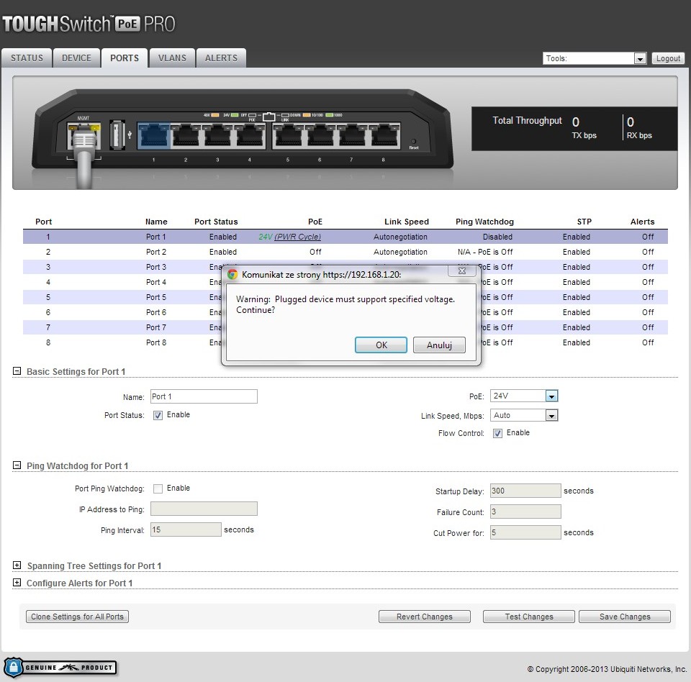Enable the Port Ping Watchdog checkbox
Screen dimensions: 691x682
[158, 488]
